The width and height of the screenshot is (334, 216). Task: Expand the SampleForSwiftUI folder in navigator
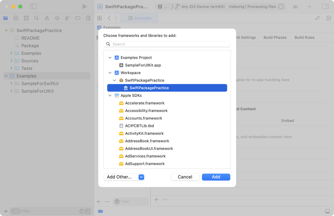pos(11,83)
